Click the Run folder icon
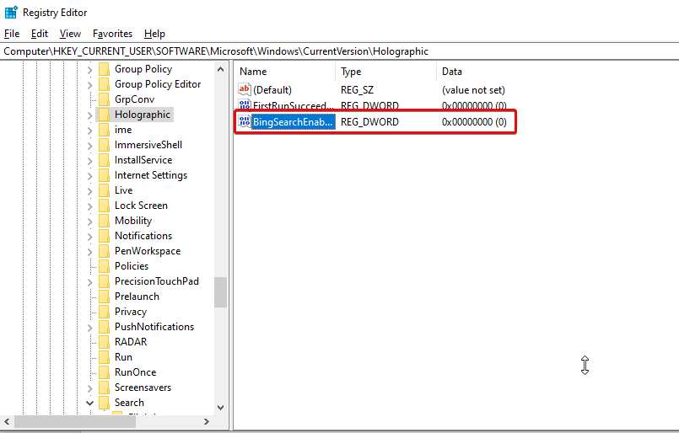 tap(104, 357)
